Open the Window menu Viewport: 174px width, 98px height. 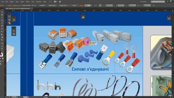pyautogui.click(x=39, y=2)
